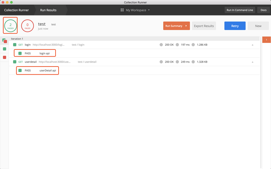This screenshot has height=169, width=271.
Task: Click the 'login api' test name
Action: pyautogui.click(x=45, y=53)
